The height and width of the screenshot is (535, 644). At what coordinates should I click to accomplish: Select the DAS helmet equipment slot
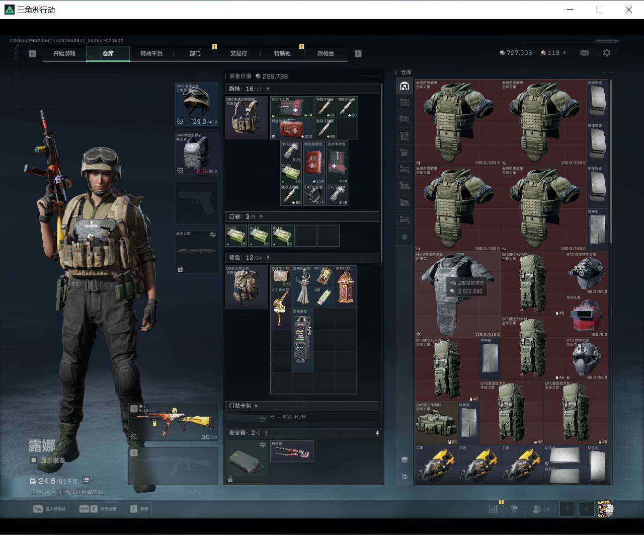(197, 105)
